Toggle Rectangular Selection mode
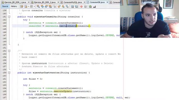The width and height of the screenshot is (179, 100). [54, 6]
